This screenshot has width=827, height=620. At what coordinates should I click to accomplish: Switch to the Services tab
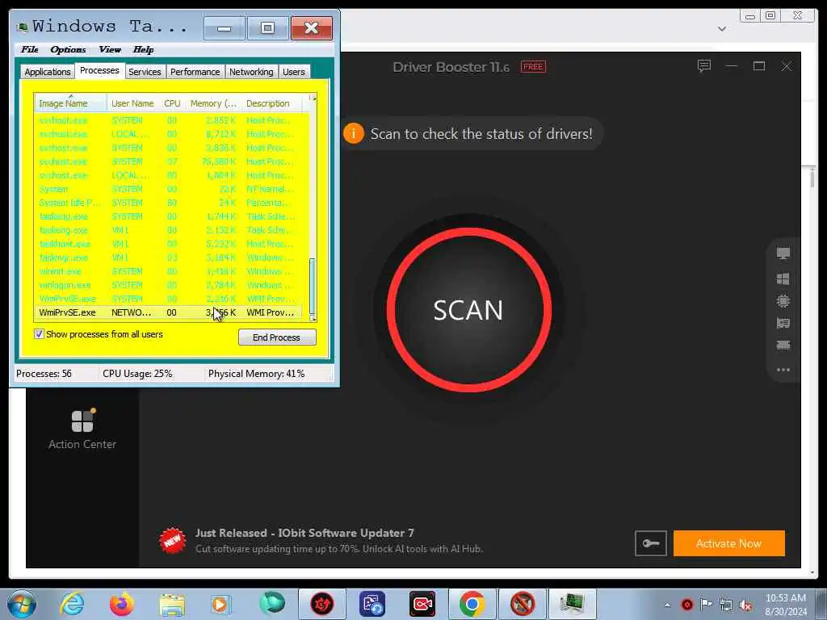tap(145, 72)
